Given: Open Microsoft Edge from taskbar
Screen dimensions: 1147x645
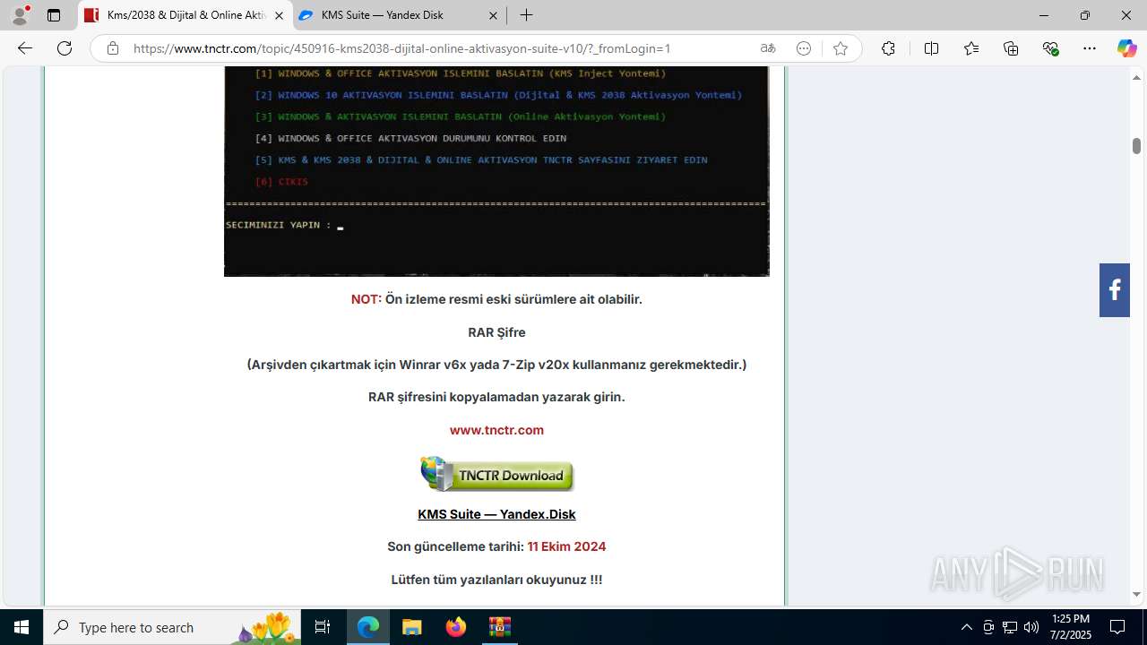Looking at the screenshot, I should (x=368, y=627).
